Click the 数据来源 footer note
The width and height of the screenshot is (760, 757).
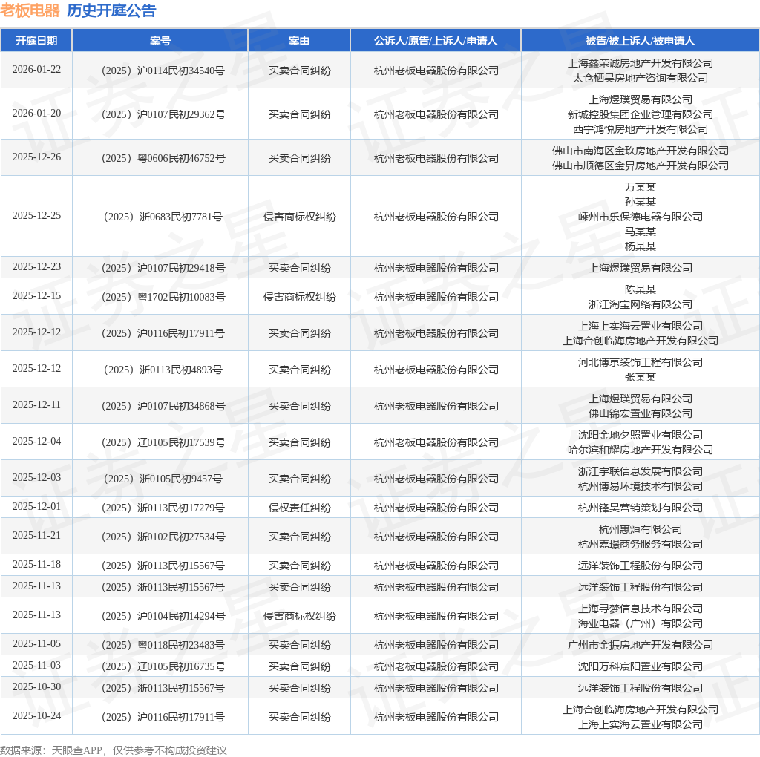114,750
